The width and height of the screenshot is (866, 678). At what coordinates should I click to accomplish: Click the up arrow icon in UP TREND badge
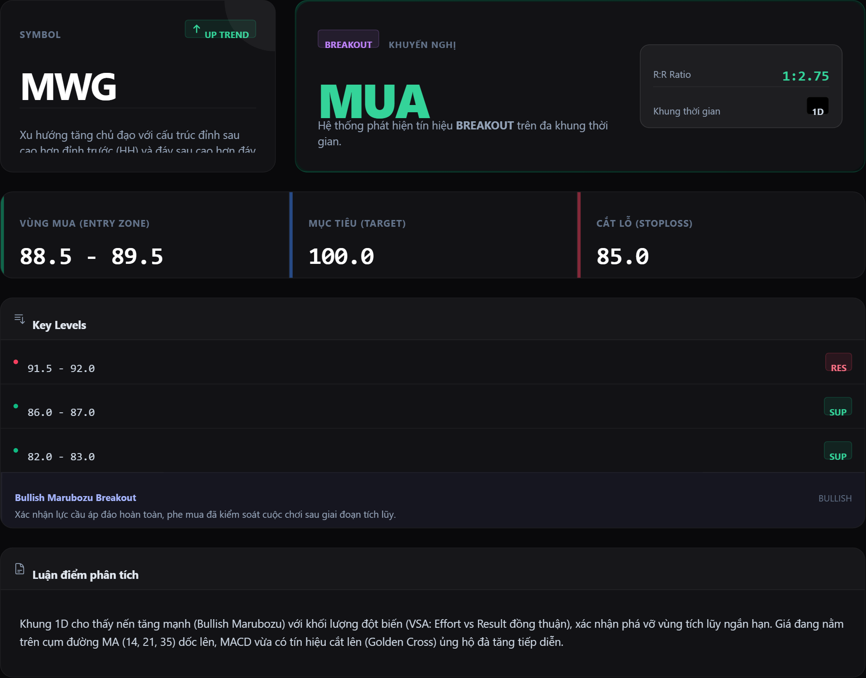pos(196,29)
